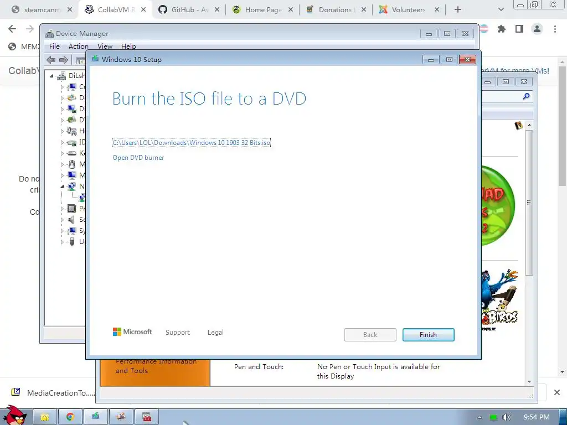Screen dimensions: 567x425
Task: Expand the Pr (Processors) tree node
Action: pos(62,209)
